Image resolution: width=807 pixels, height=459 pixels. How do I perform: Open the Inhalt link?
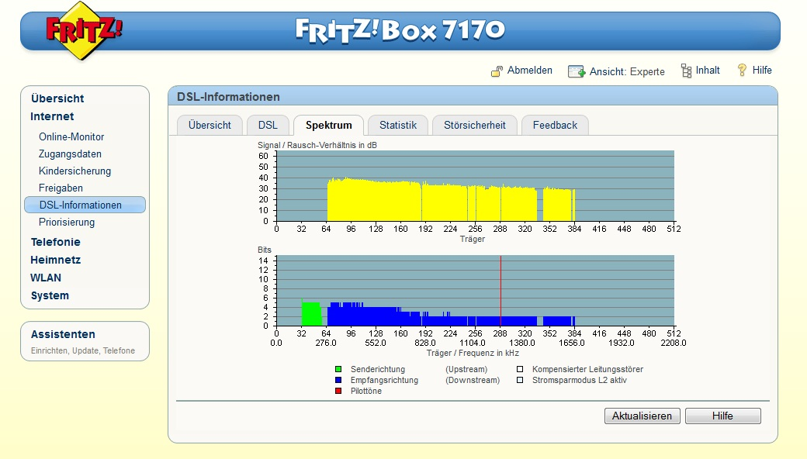(708, 70)
